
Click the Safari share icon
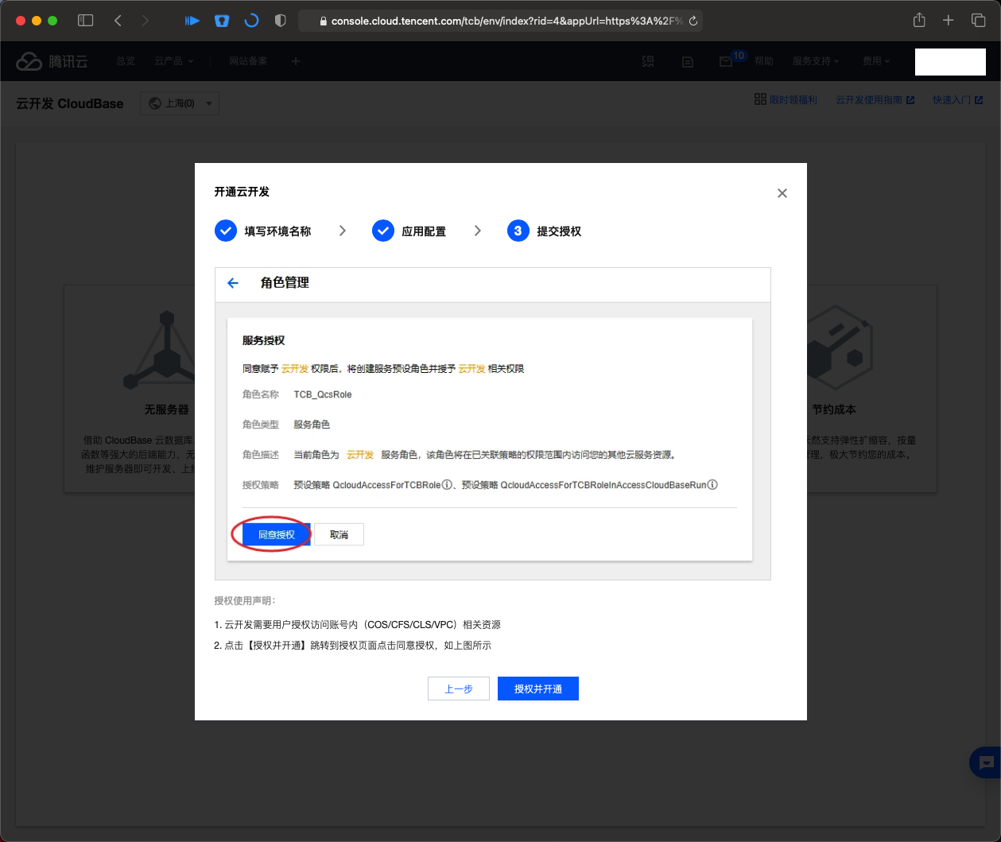[918, 19]
